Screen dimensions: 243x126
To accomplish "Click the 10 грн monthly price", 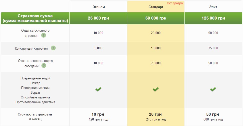I will click(x=98, y=115).
